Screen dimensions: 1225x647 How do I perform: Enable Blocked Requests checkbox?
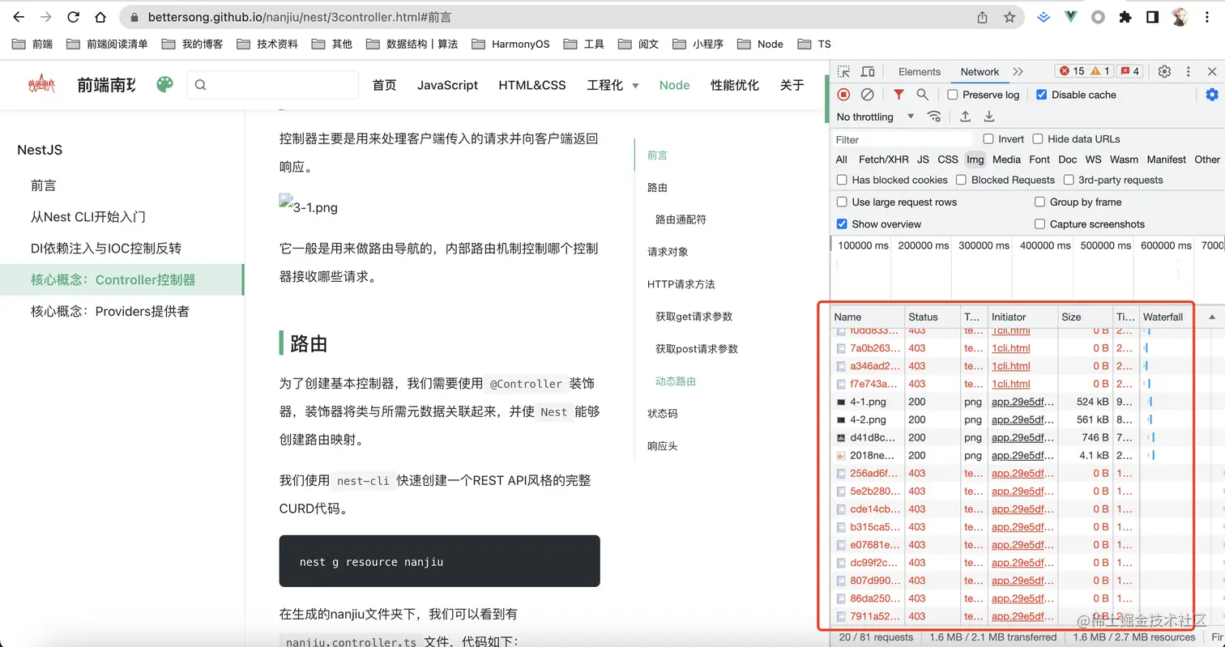coord(961,180)
